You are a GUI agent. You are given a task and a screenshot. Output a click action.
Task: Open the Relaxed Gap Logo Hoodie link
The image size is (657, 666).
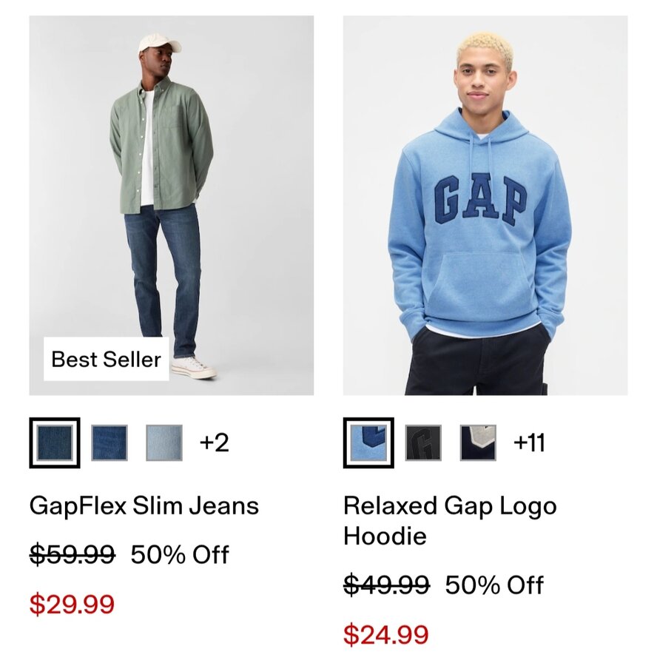(x=450, y=520)
